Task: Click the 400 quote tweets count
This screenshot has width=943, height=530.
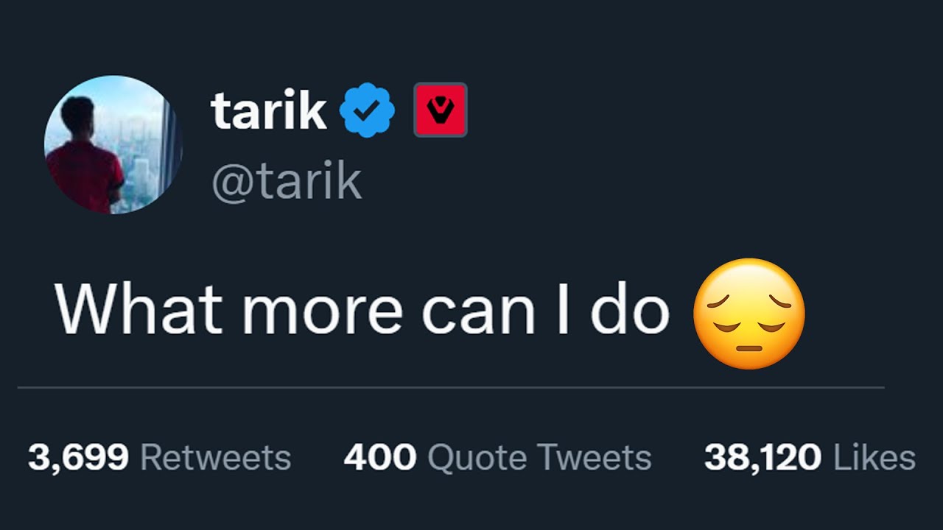Action: point(380,458)
